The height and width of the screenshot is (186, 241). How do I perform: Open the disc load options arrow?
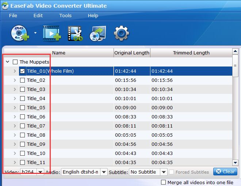pyautogui.click(x=35, y=33)
